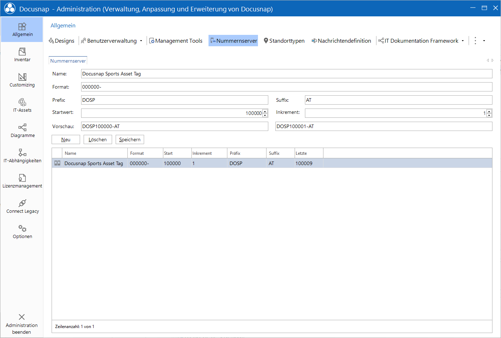Open the IT-Abhängigkeiten sidebar section
This screenshot has height=338, width=501.
coord(22,156)
